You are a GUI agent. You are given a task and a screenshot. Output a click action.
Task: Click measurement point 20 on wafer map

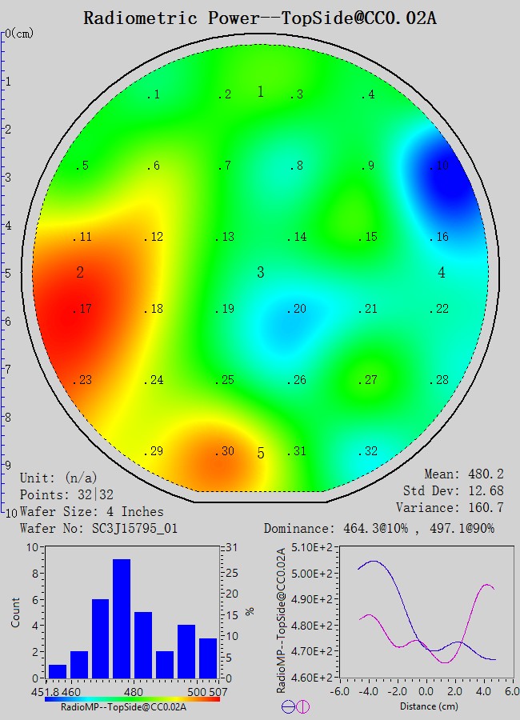tap(297, 310)
